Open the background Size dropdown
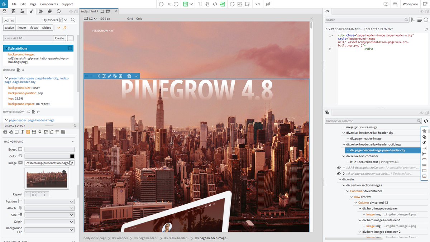 49,215
